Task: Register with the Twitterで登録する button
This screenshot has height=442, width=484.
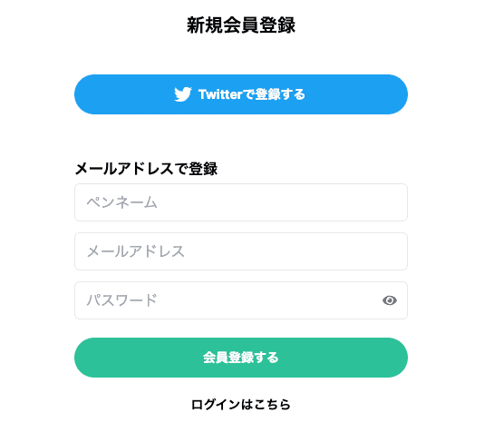Action: click(241, 94)
